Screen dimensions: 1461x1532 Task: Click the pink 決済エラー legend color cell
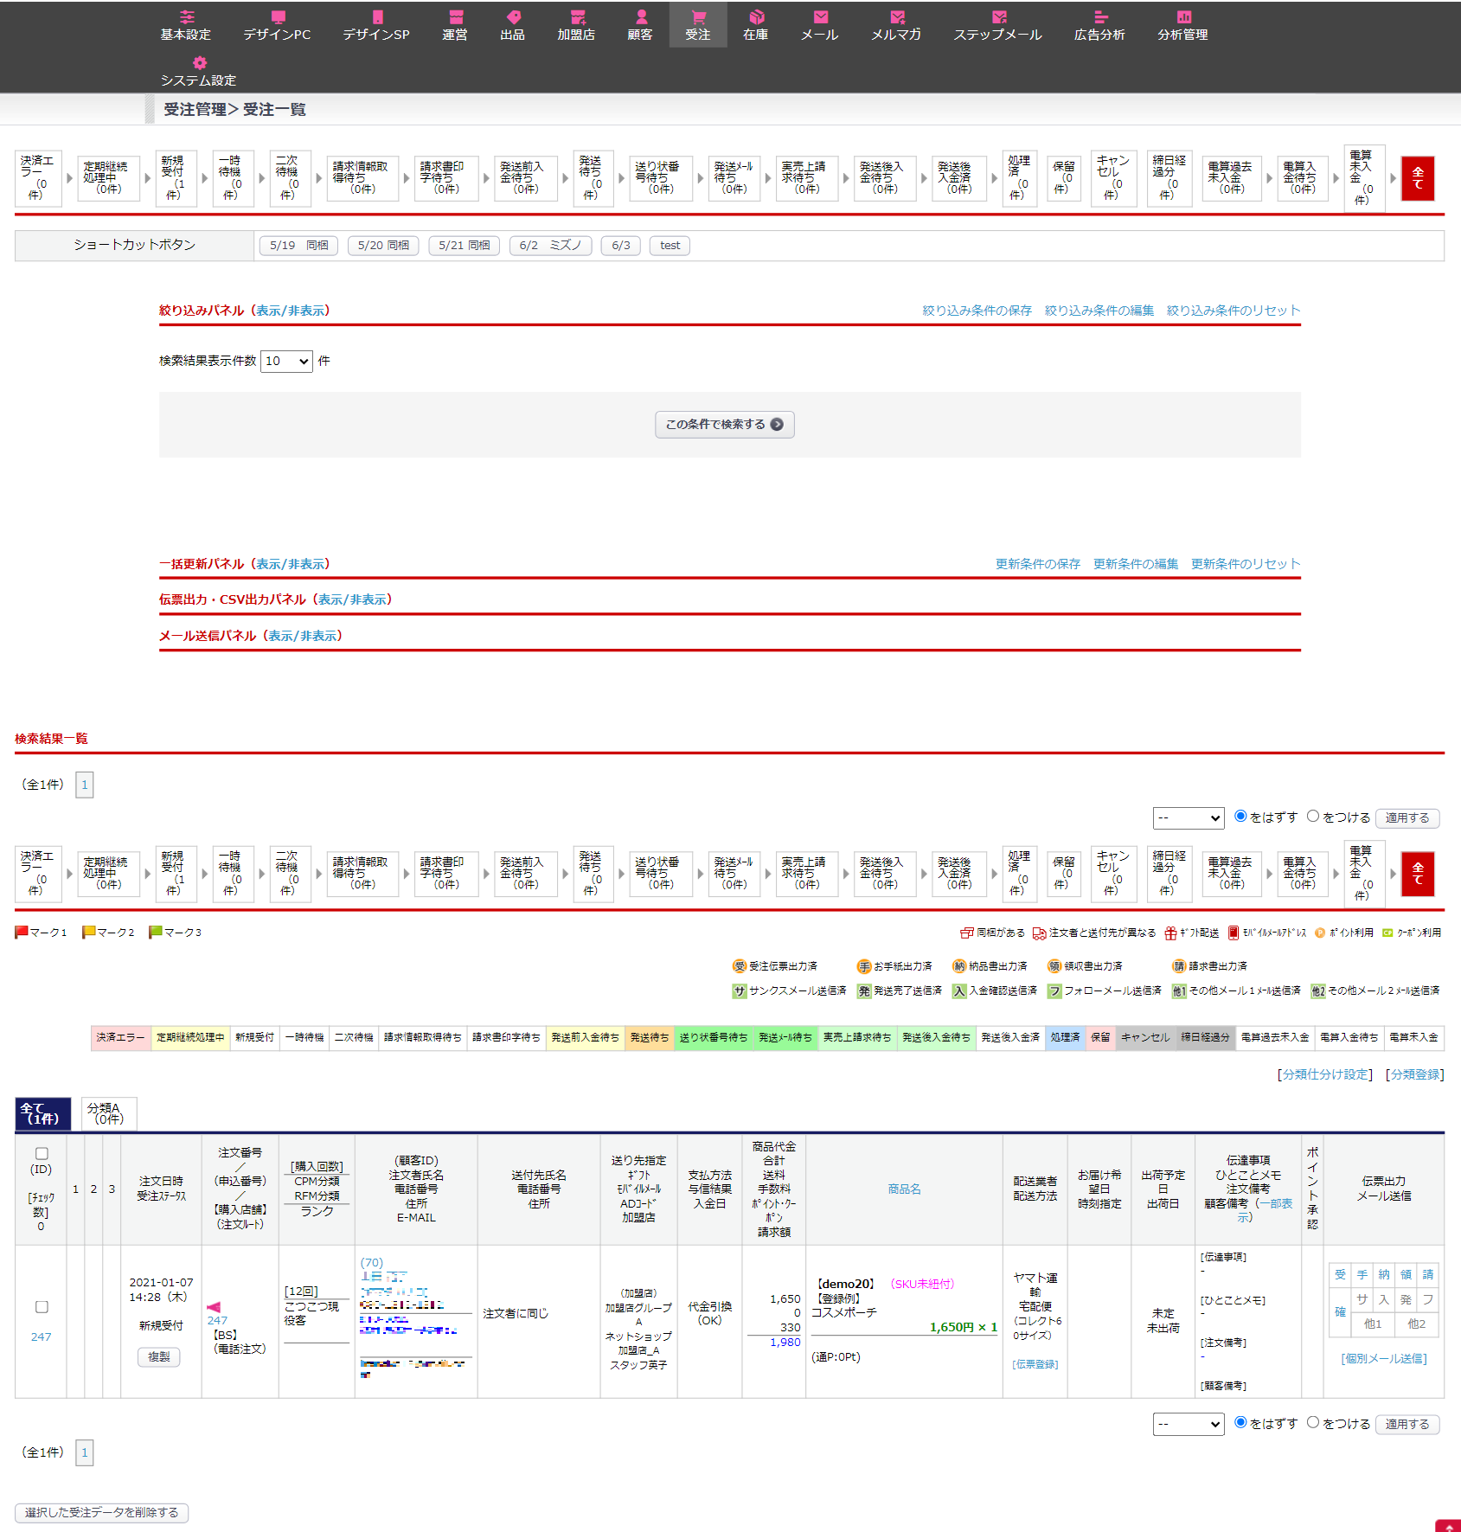[121, 1037]
